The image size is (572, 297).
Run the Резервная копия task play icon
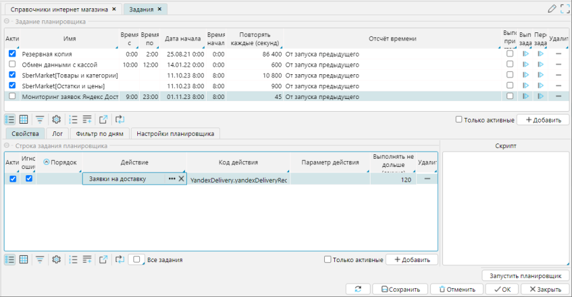pos(526,55)
